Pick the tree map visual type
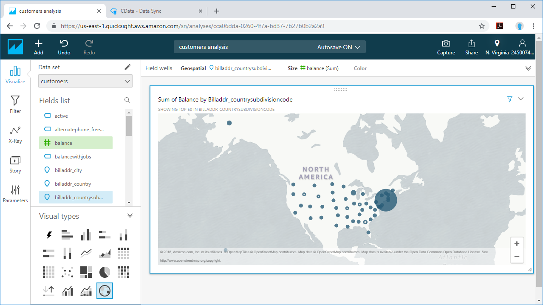Screen dimensions: 543x305 (86, 272)
